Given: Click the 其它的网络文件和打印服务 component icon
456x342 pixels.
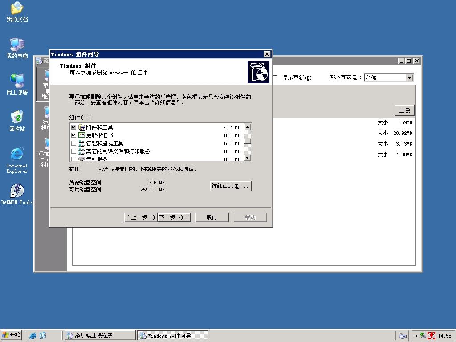Looking at the screenshot, I should (x=82, y=151).
